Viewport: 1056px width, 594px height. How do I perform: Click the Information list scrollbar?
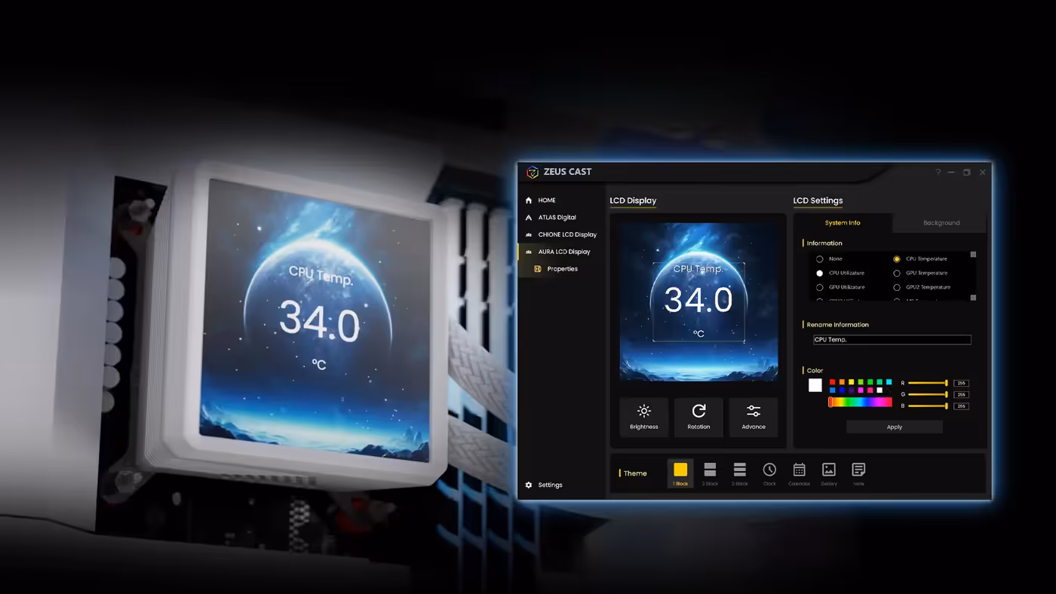(973, 276)
